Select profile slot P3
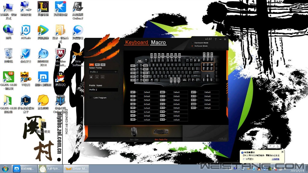Image resolution: width=308 pixels, height=173 pixels. pyautogui.click(x=103, y=65)
